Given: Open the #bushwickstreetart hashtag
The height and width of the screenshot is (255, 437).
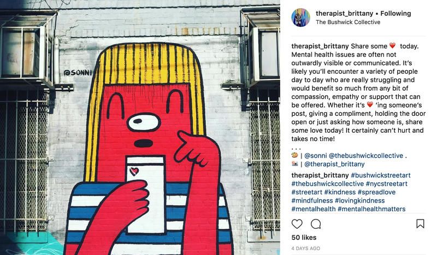Looking at the screenshot, I should (x=381, y=175).
